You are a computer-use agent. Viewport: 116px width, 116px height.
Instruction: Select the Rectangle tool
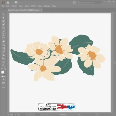[3, 28]
